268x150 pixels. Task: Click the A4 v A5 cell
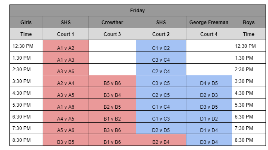click(66, 116)
